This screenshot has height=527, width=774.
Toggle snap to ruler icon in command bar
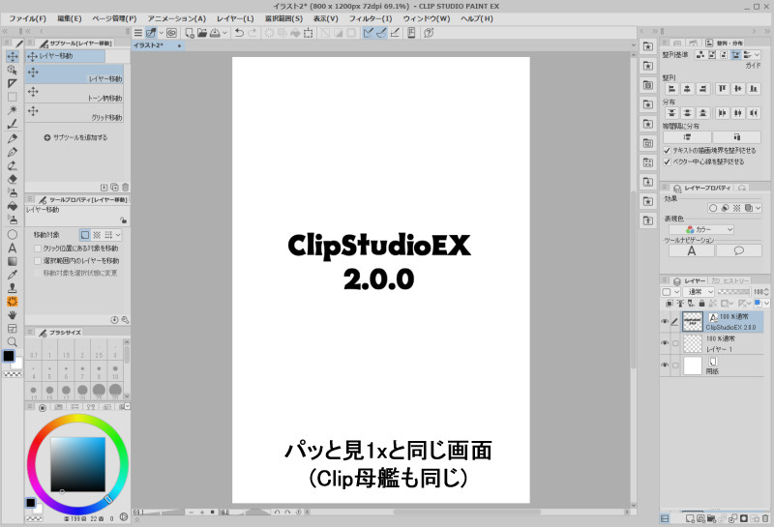[369, 33]
